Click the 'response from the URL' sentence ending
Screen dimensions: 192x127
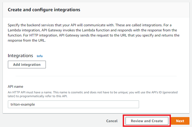pos(27,41)
